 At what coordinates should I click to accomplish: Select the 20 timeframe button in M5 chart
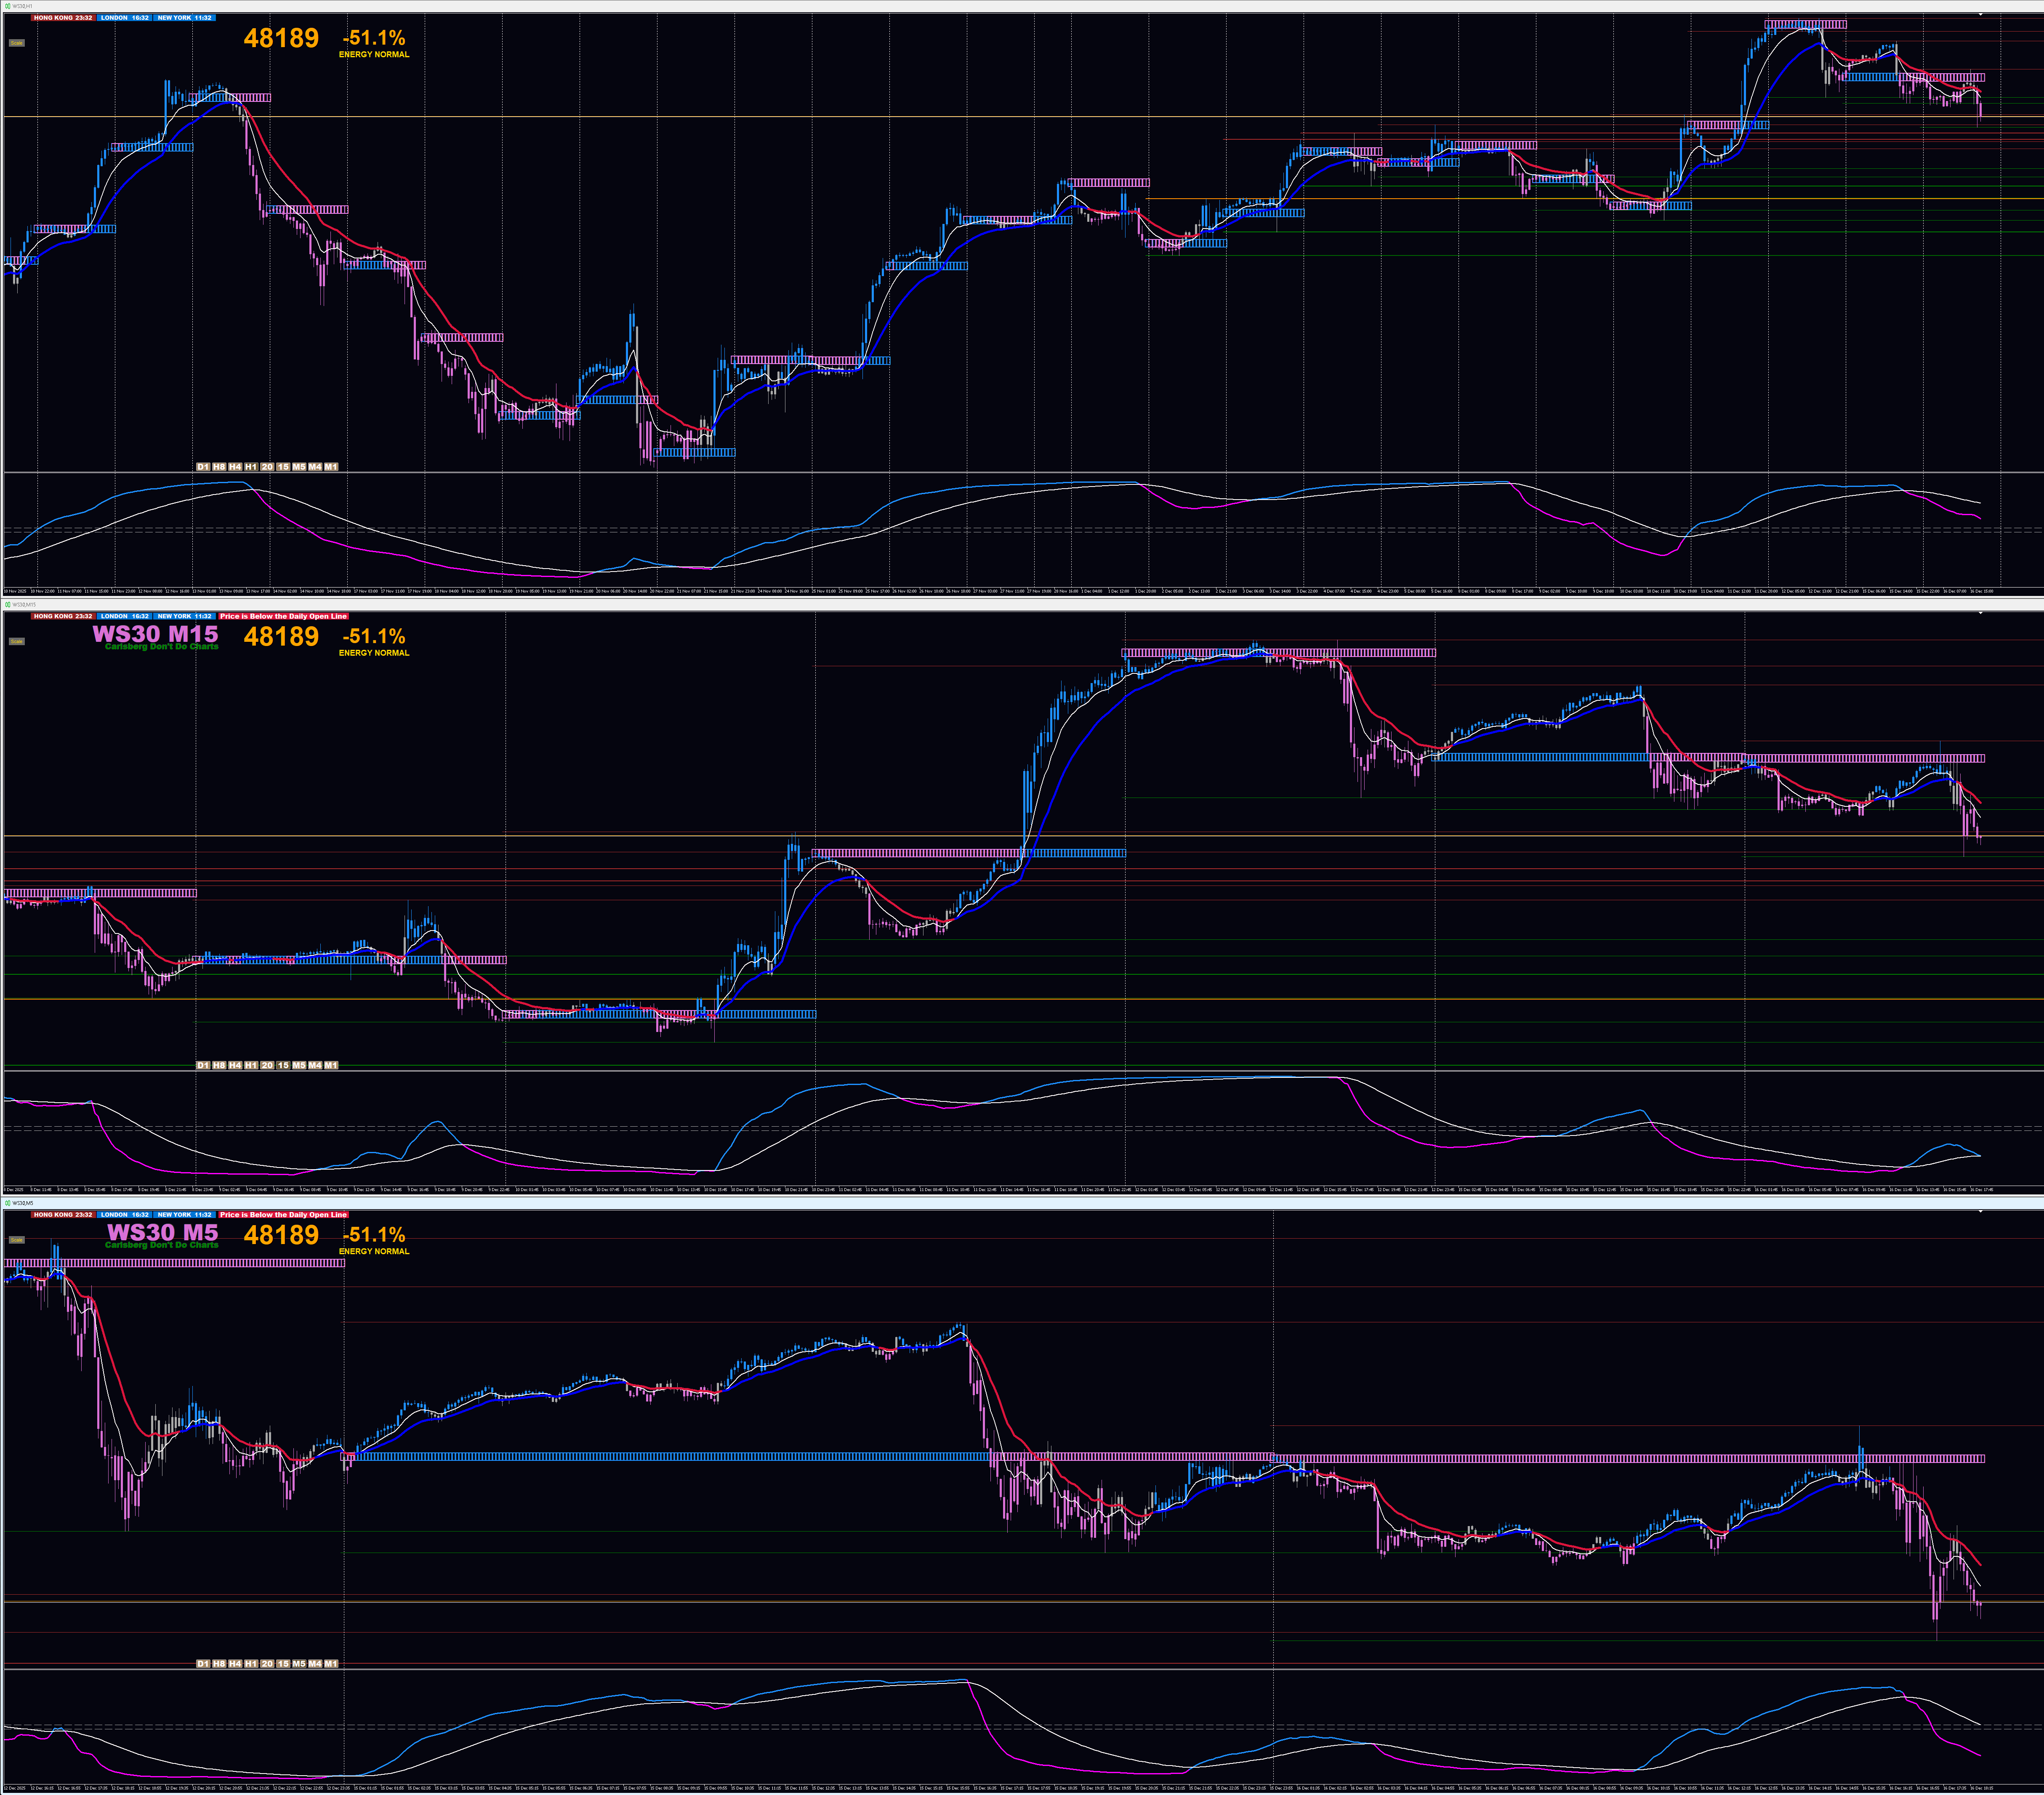point(267,1664)
